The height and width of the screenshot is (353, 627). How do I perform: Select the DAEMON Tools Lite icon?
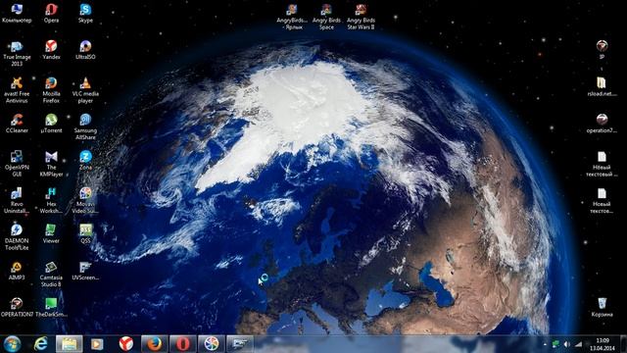click(17, 237)
